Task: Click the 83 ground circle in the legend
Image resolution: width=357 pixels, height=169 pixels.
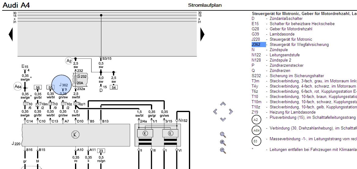Action: [x=256, y=141]
